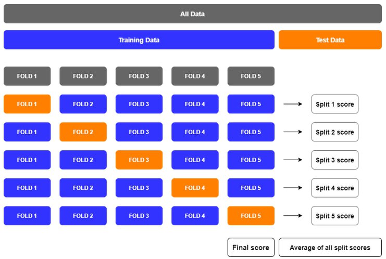This screenshot has width=386, height=259.
Task: Click the Split 3 score box
Action: click(x=335, y=160)
